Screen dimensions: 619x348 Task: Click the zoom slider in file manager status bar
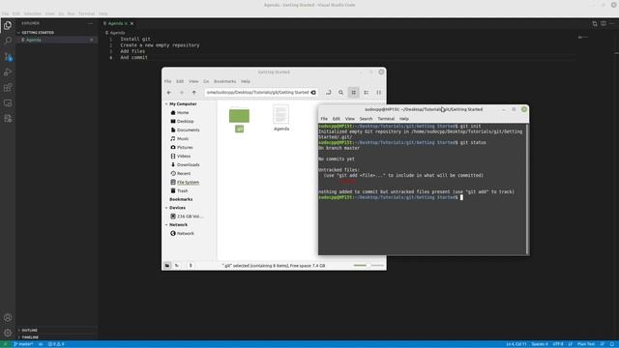click(368, 266)
